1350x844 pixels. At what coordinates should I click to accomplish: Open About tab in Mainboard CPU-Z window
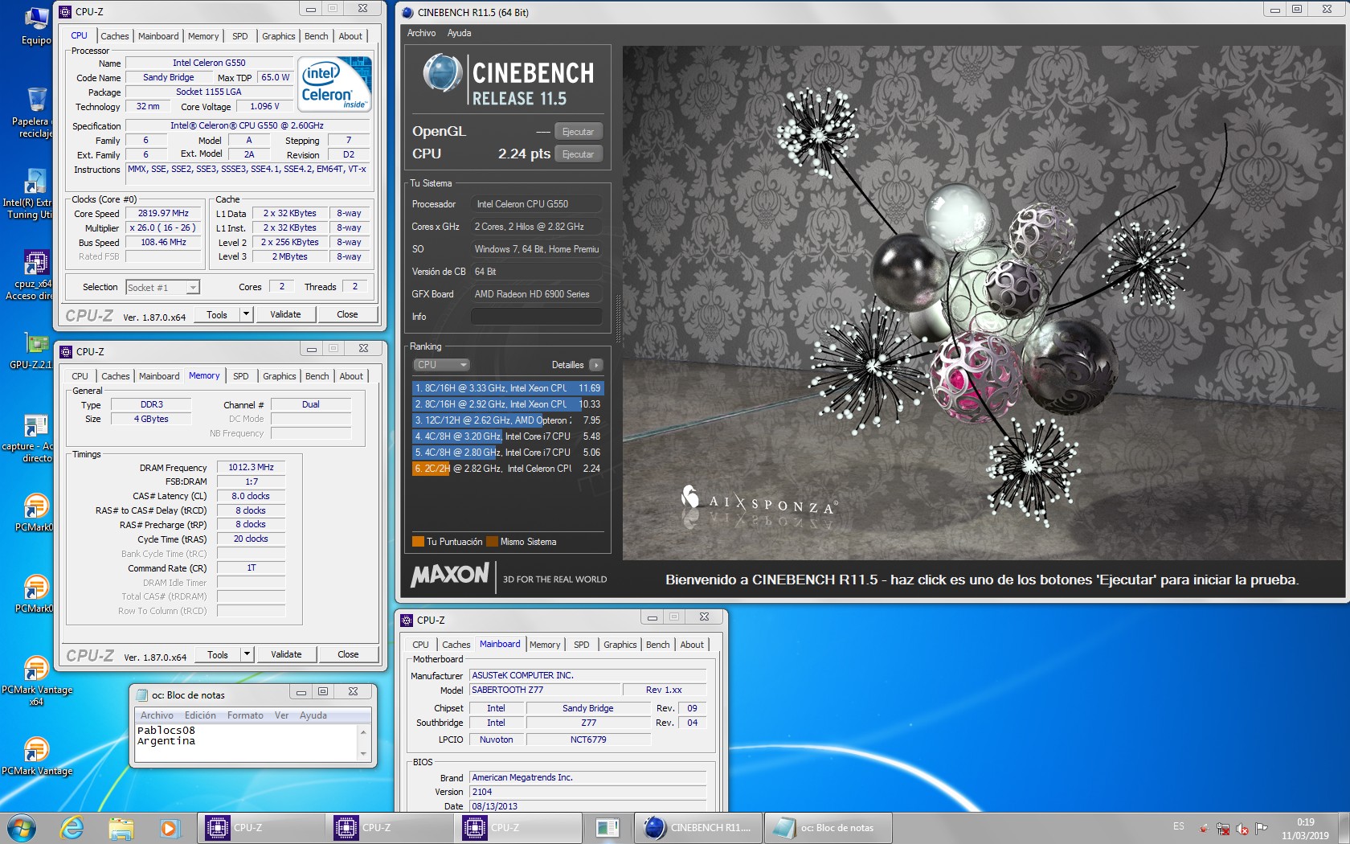click(x=692, y=645)
